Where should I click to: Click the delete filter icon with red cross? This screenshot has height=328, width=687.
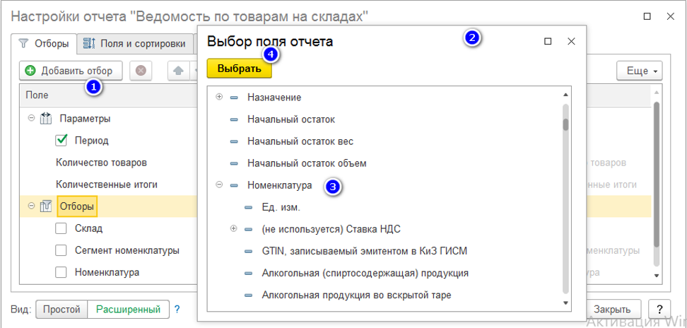(x=141, y=71)
